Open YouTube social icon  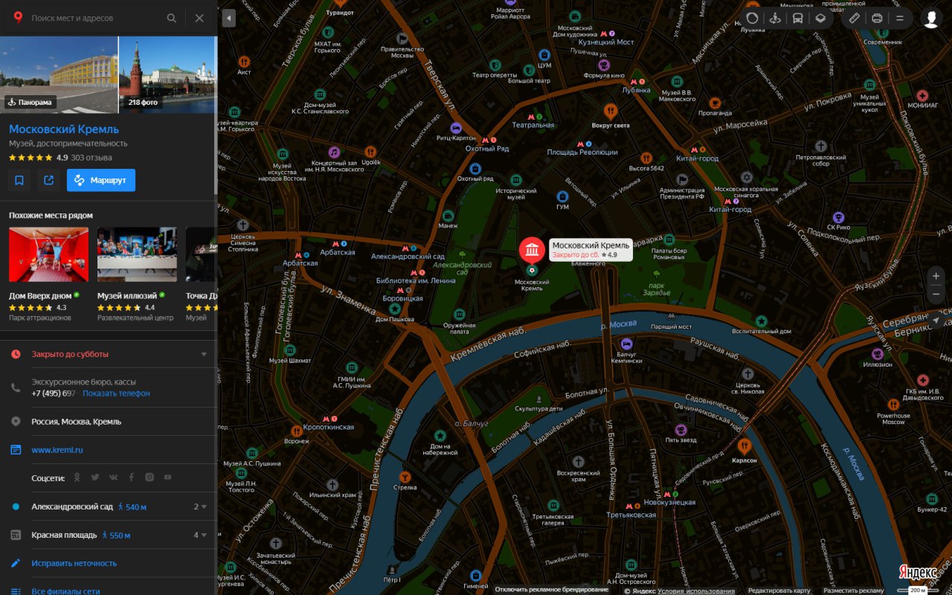pos(167,477)
